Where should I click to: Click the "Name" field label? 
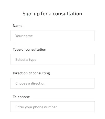[18, 26]
